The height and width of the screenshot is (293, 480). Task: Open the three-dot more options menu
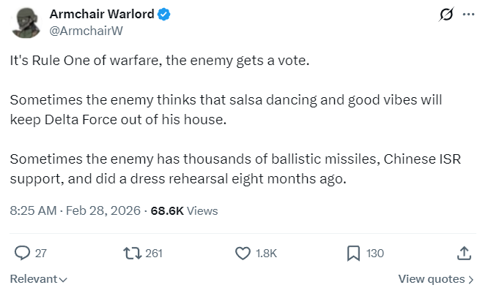click(468, 14)
